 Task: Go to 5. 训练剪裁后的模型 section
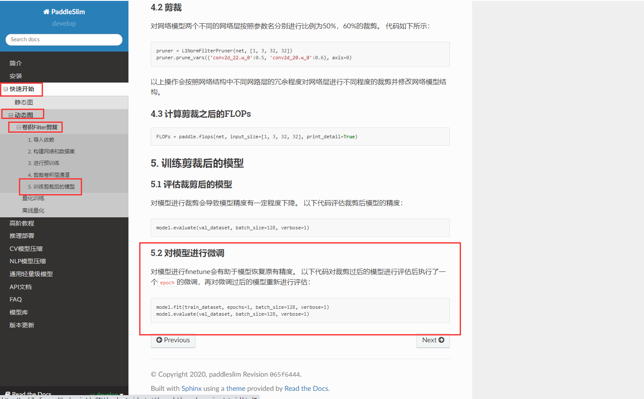coord(52,187)
